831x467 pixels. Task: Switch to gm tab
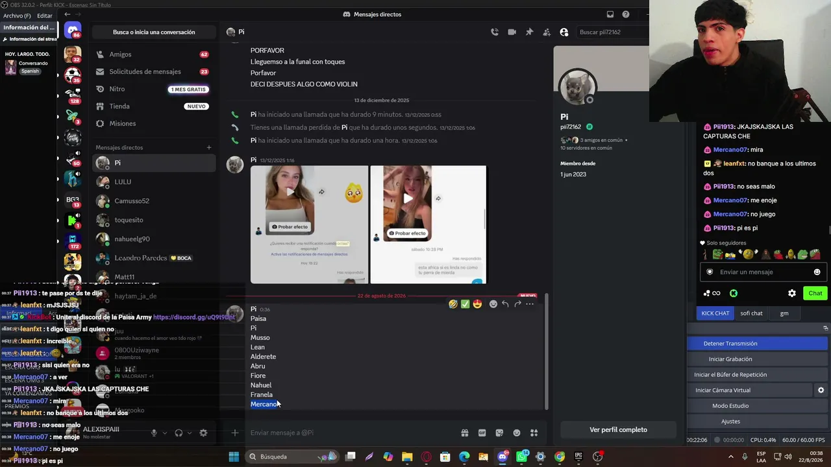[784, 313]
